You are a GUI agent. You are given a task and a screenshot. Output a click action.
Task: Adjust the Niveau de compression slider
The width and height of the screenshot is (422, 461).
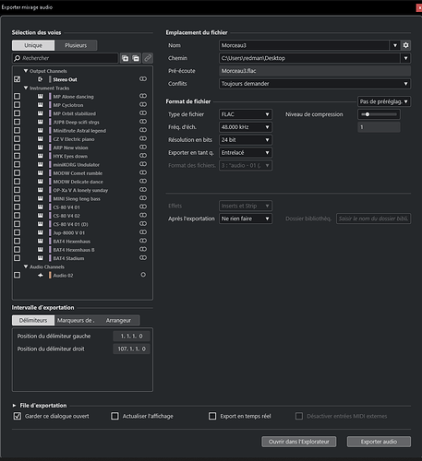pyautogui.click(x=379, y=114)
